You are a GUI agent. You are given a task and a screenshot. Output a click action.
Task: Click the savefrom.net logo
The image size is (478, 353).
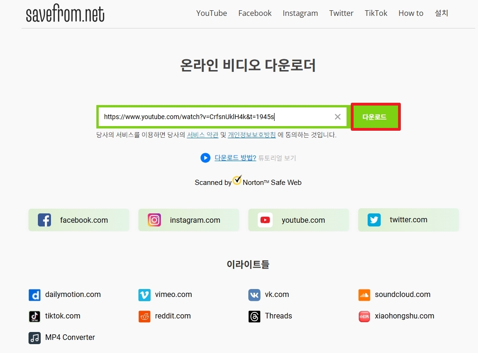[x=65, y=13]
